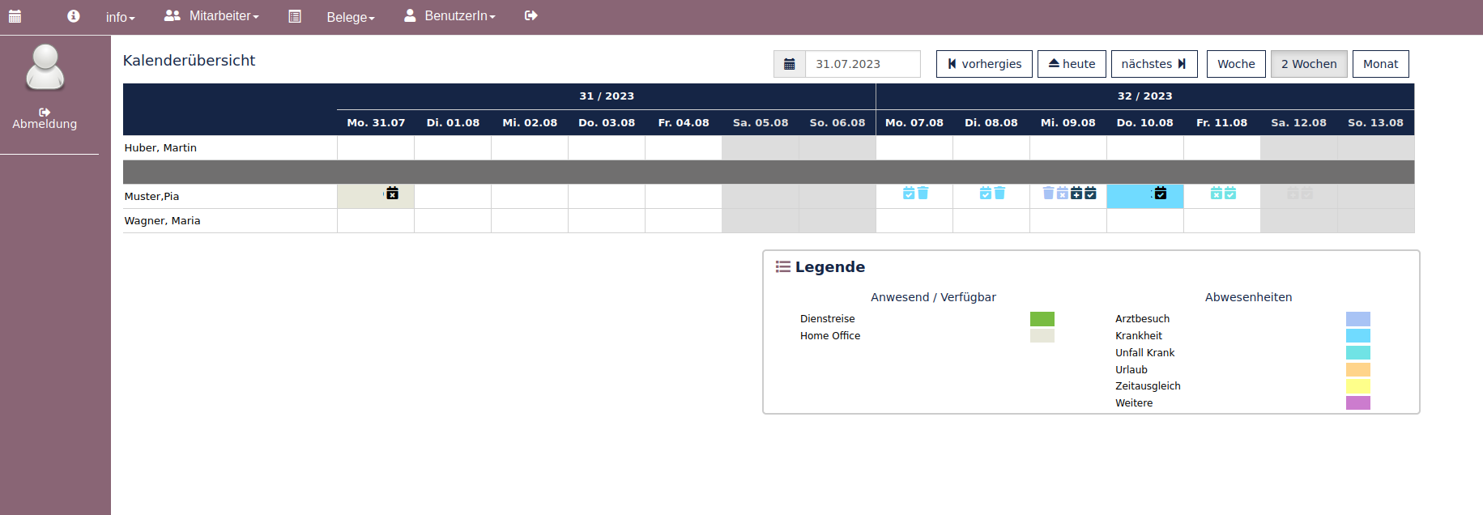Click the Dienstreise green color swatch

point(1042,319)
